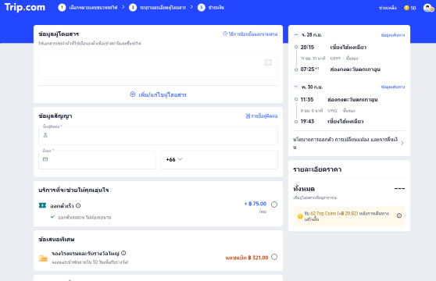
Task: Select the ฿321.00 cashback hotel offer
Action: point(274,257)
